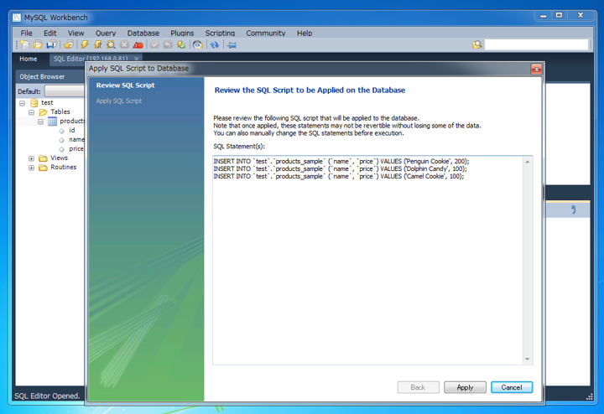
Task: Click the commit checkmark icon
Action: click(x=154, y=44)
